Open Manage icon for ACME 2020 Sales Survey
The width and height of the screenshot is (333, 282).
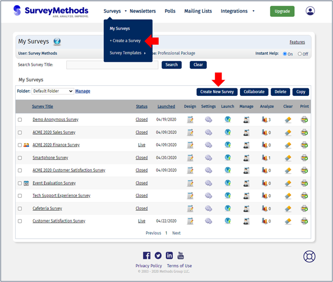click(247, 132)
